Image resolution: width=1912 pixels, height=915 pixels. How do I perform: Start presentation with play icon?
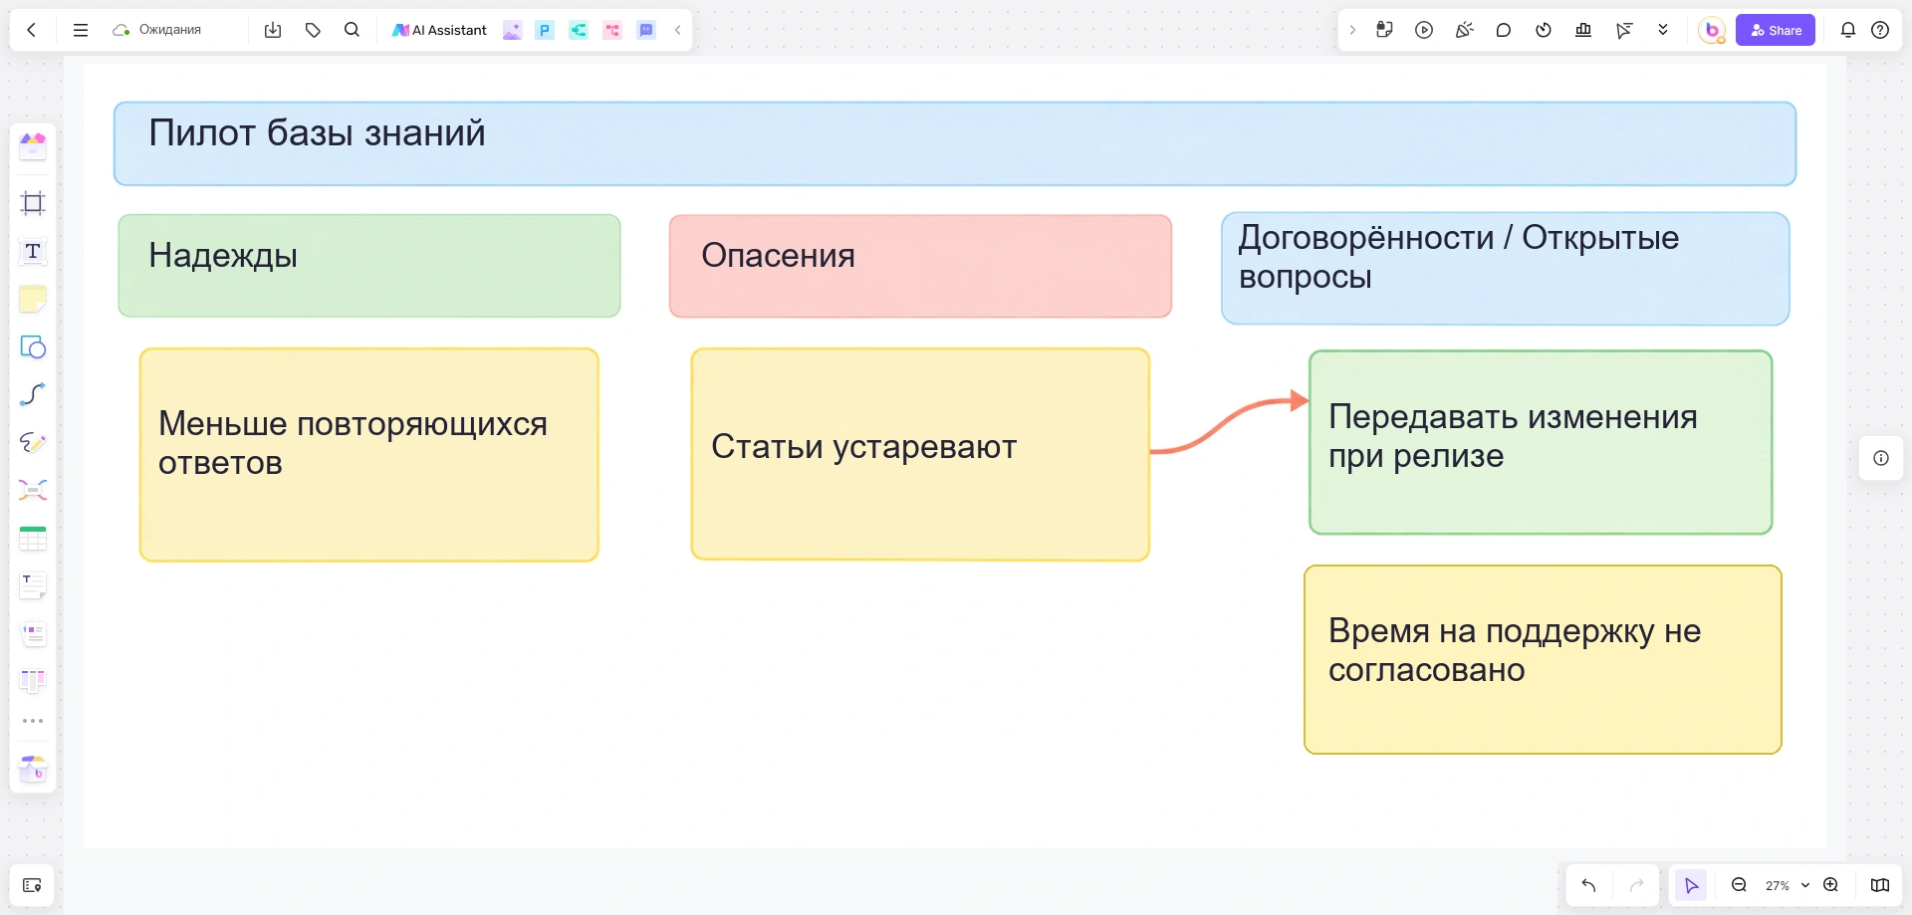pos(1424,30)
